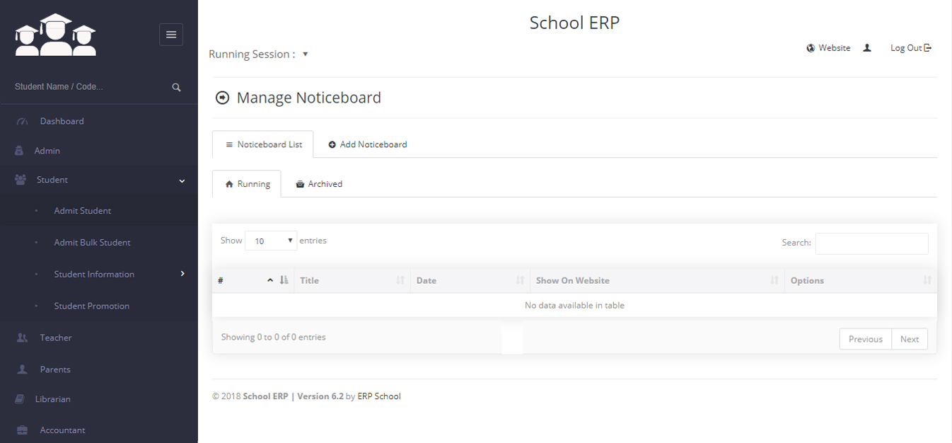Click the Librarian book icon
Screen dimensions: 952x443
pos(21,399)
